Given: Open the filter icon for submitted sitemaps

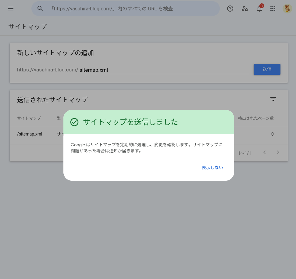Looking at the screenshot, I should [x=273, y=99].
